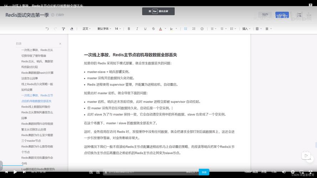The image size is (317, 178).
Task: Redo via the toolbar redo arrow
Action: coord(55,28)
